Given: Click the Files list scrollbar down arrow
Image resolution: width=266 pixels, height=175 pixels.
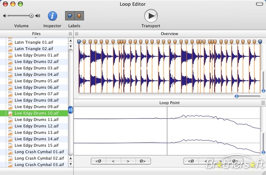Looking at the screenshot, I should [70, 164].
